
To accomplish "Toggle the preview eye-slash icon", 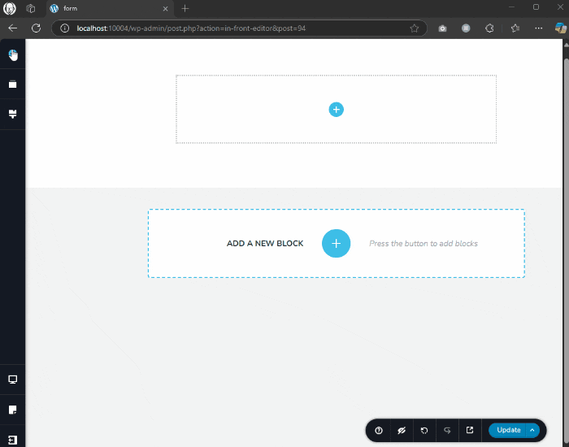I will 402,430.
